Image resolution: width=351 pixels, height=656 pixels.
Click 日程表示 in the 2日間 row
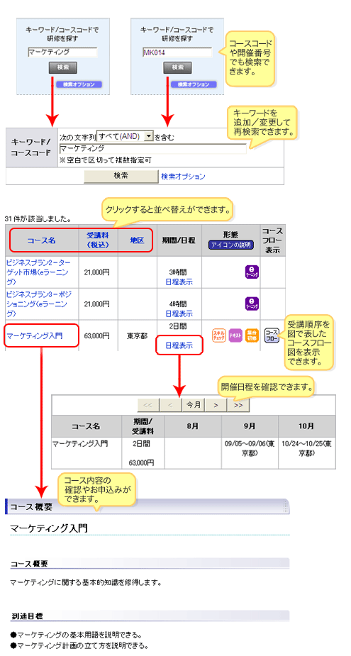point(179,345)
